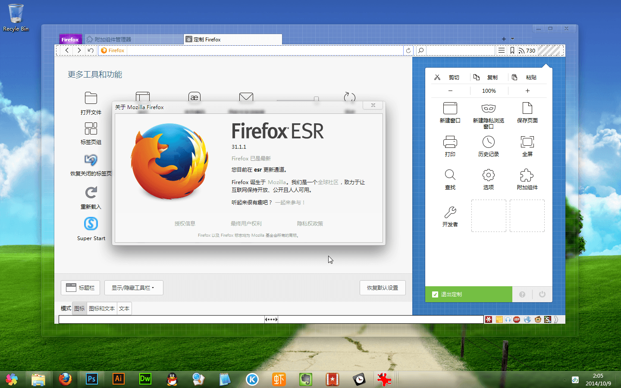
Task: Switch to the 附加组件管理器 tab
Action: click(134, 39)
